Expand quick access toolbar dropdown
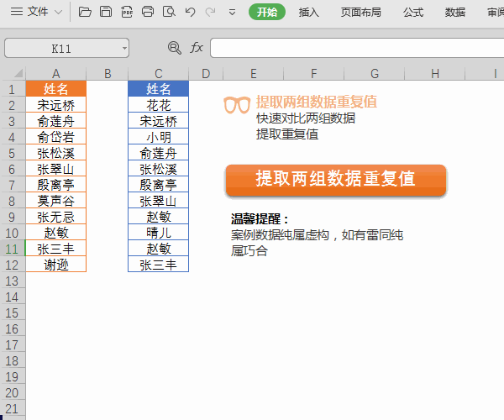The height and width of the screenshot is (420, 504). (232, 13)
